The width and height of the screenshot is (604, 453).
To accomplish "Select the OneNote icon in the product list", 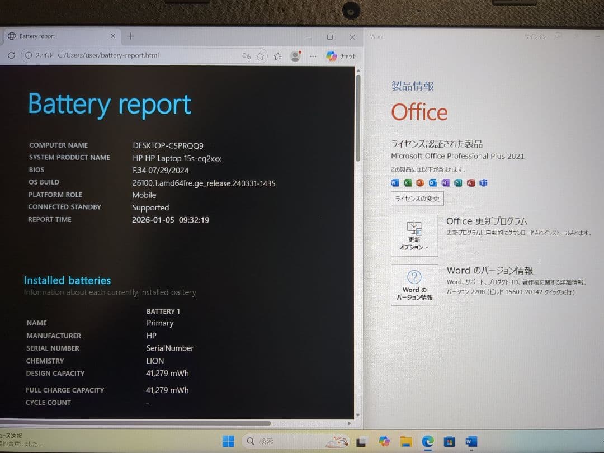I will pyautogui.click(x=445, y=183).
